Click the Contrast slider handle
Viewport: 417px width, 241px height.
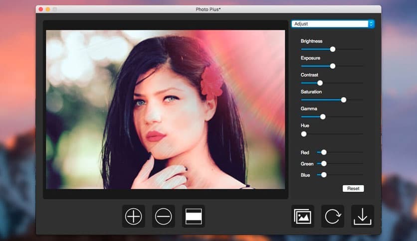pos(320,83)
